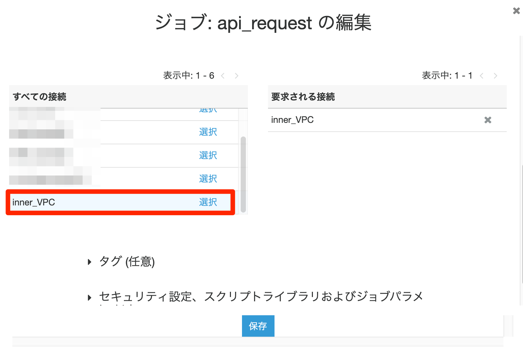Go to previous page of required connections
This screenshot has width=523, height=351.
[x=482, y=76]
